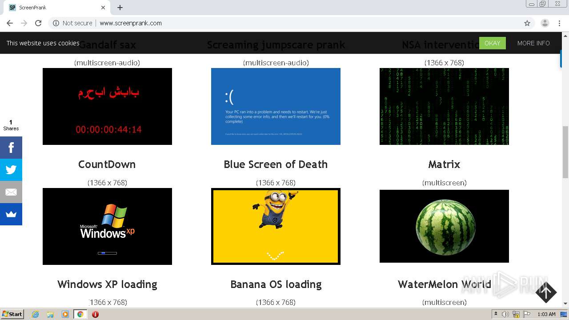The image size is (569, 320).
Task: Reload the ScreenPrank page
Action: point(38,23)
